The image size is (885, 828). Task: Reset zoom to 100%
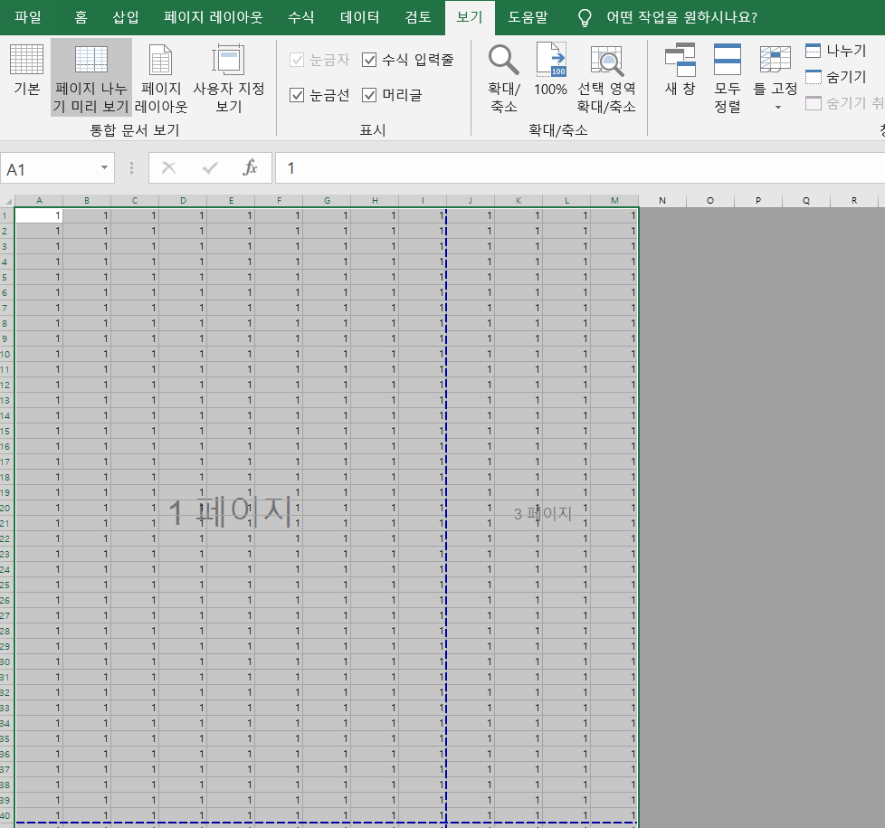550,70
